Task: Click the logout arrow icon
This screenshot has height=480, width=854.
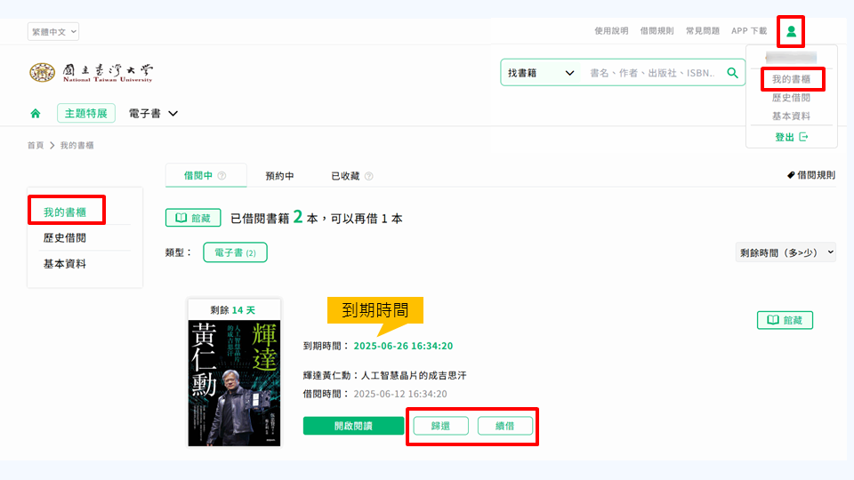Action: 803,137
